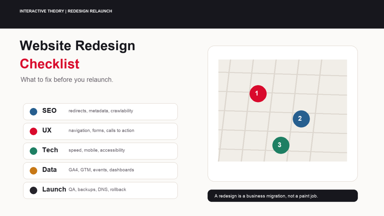Click 'GA4, GTM, events, dashboards' text
This screenshot has height=216, width=384.
pos(101,170)
